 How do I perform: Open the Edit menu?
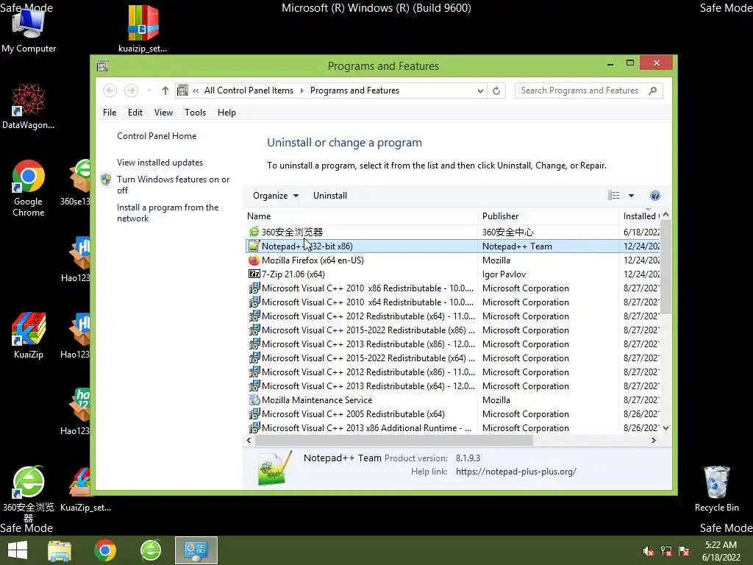[135, 113]
